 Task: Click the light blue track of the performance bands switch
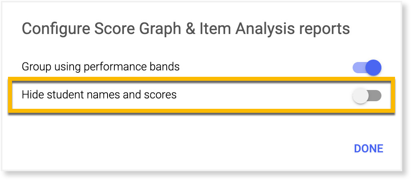click(358, 68)
